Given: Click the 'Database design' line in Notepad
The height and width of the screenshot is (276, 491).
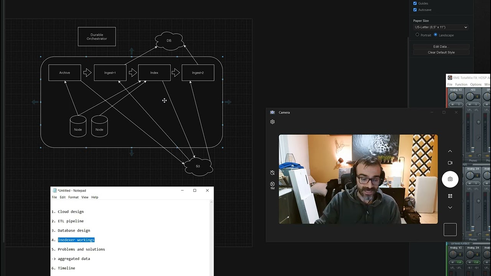Looking at the screenshot, I should [74, 230].
